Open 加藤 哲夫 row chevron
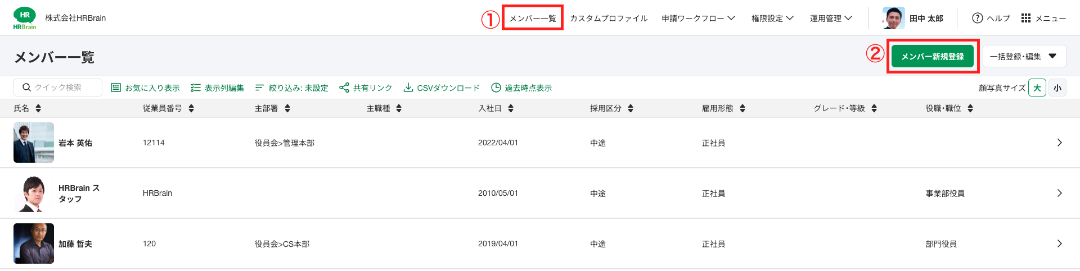 click(x=1060, y=244)
